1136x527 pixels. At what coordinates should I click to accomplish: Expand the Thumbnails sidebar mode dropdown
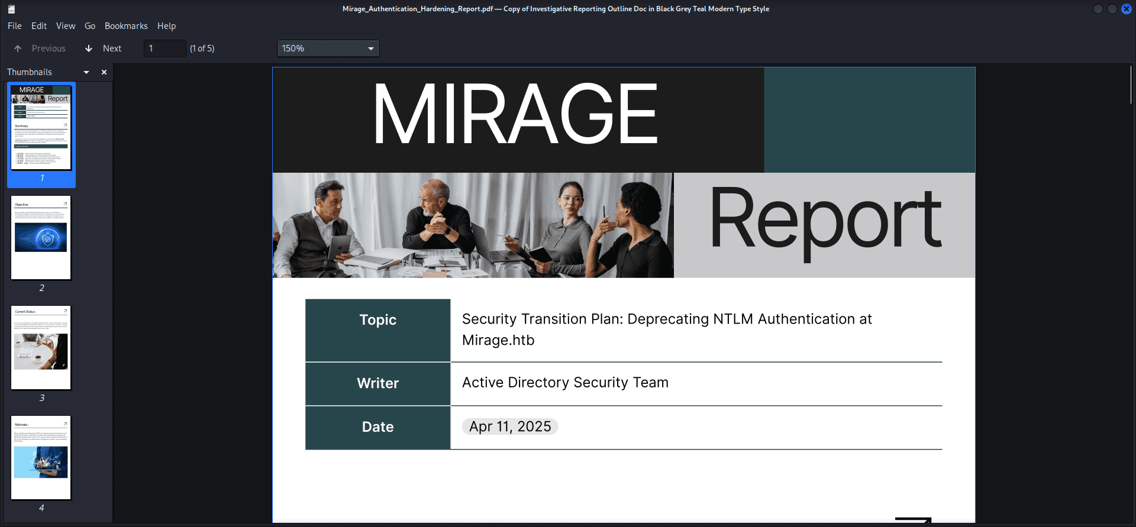coord(86,72)
